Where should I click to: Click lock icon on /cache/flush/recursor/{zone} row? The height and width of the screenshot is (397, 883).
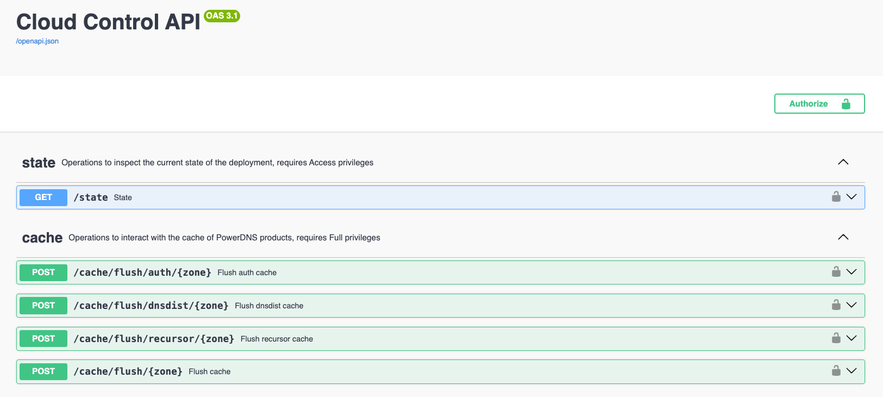pos(836,338)
